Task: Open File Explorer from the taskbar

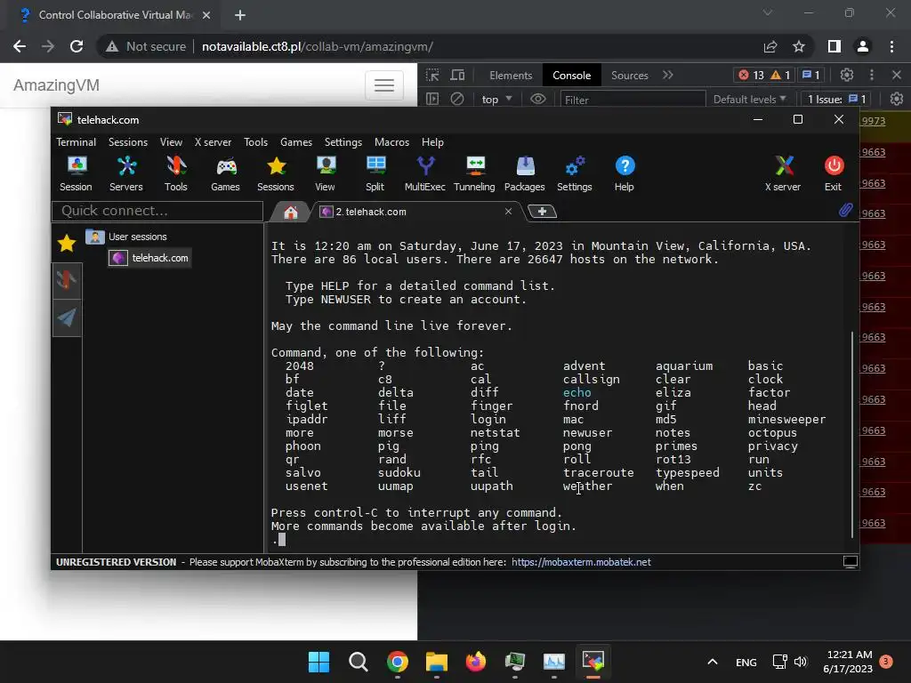Action: click(436, 662)
